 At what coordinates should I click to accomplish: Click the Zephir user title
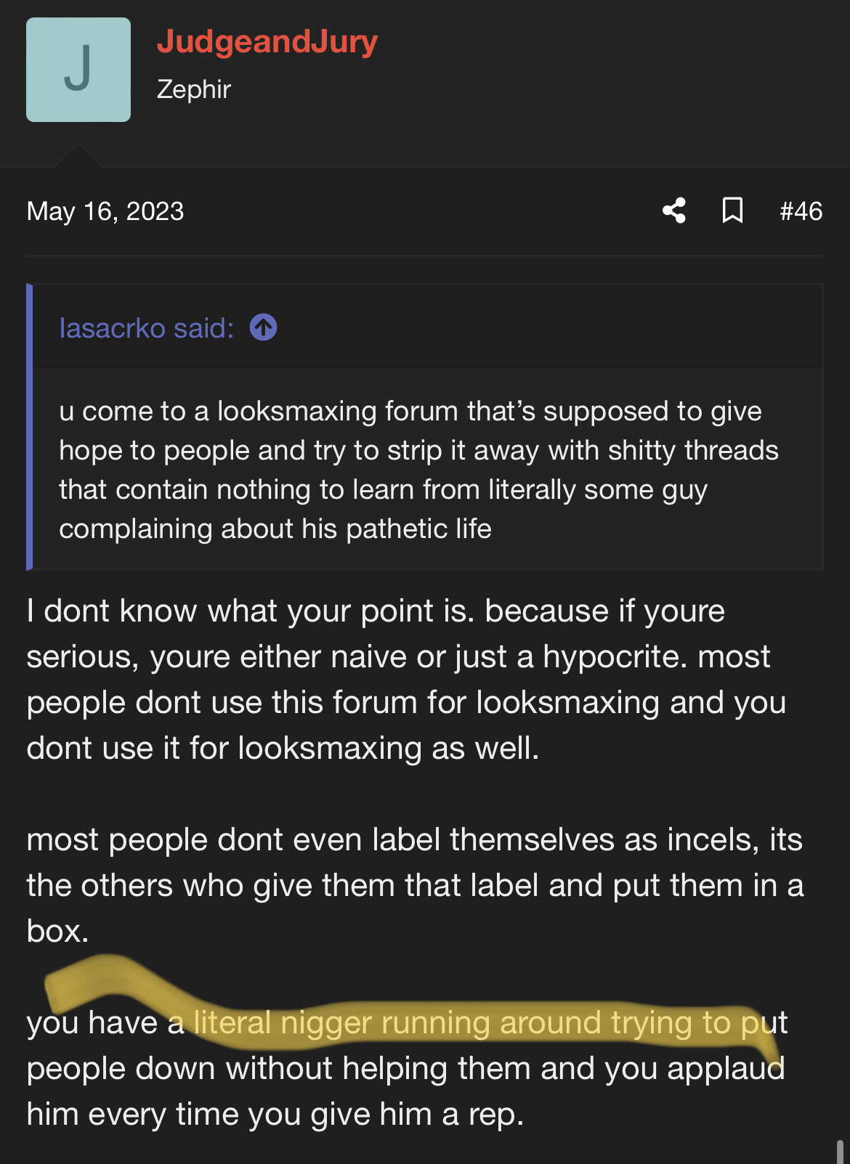(x=194, y=89)
